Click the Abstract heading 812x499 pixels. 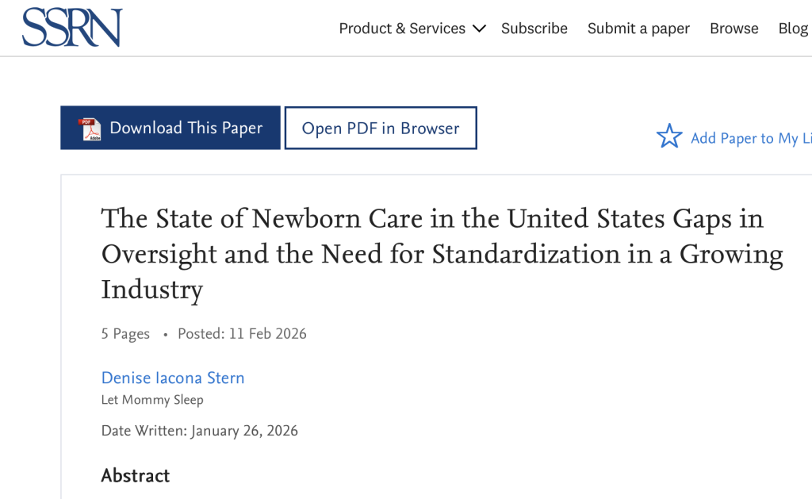click(x=136, y=475)
